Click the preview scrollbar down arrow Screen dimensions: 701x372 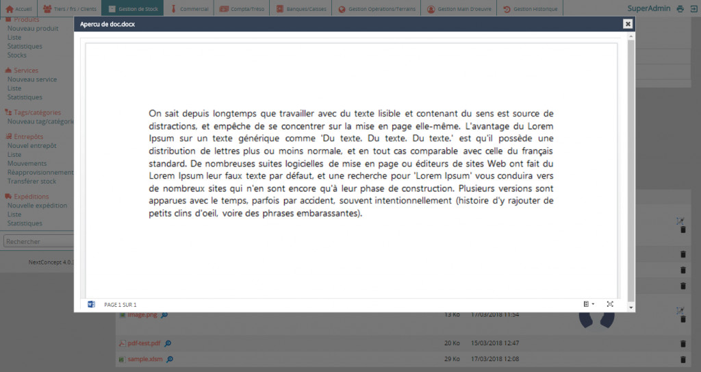(x=630, y=308)
